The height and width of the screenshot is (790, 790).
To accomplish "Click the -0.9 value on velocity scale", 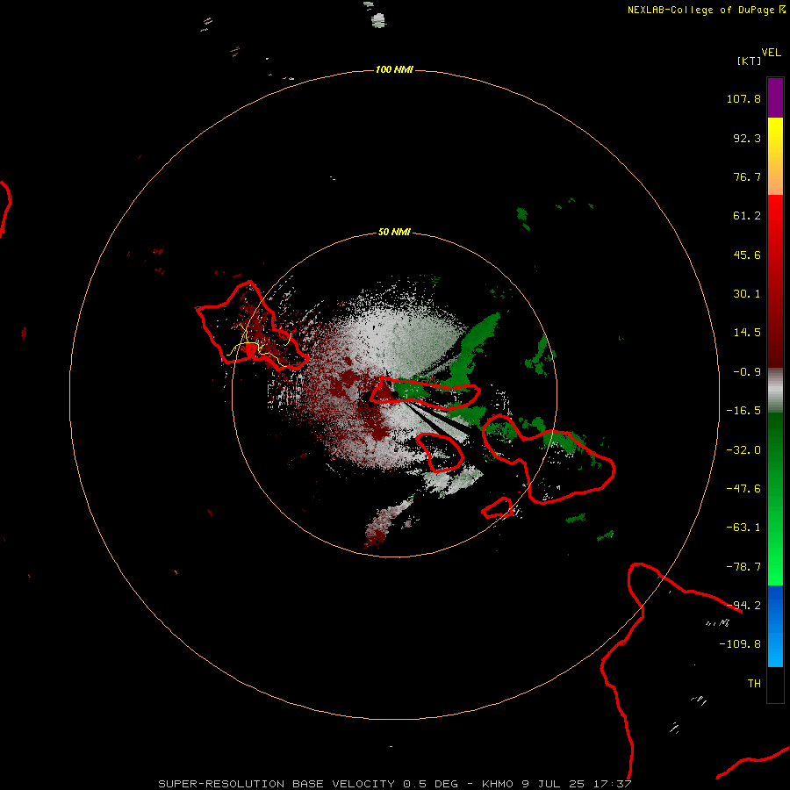I will coord(747,372).
